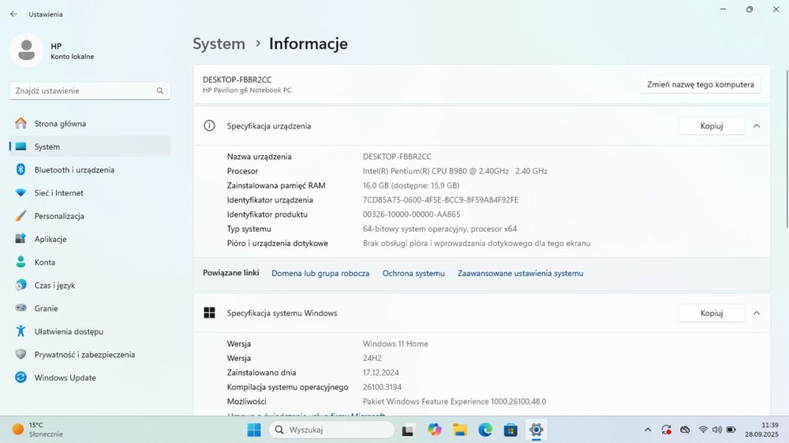Collapse the Specyfikacja systemu Windows section
This screenshot has height=443, width=789.
757,313
